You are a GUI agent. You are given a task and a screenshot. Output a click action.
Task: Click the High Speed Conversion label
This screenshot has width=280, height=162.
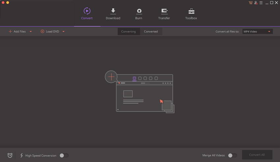tap(41, 155)
